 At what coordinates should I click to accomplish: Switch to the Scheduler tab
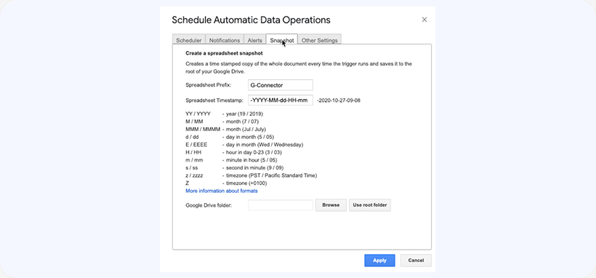[189, 40]
